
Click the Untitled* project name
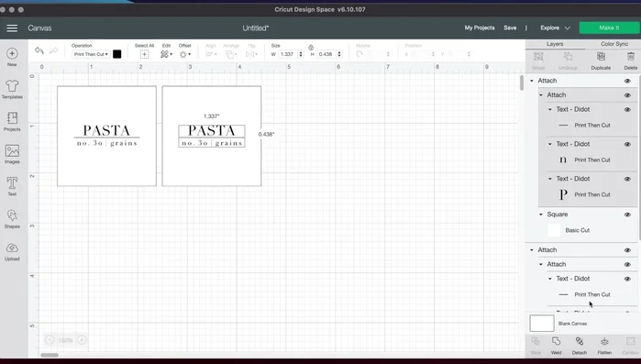point(256,28)
